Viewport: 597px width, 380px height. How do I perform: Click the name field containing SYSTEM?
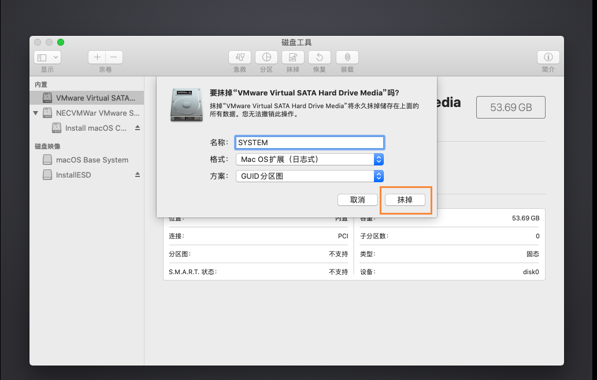[310, 142]
